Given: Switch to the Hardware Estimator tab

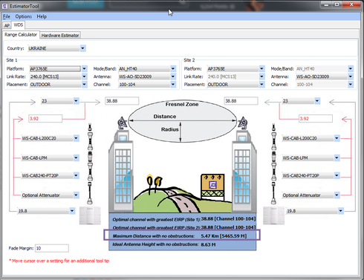Looking at the screenshot, I should (x=60, y=35).
